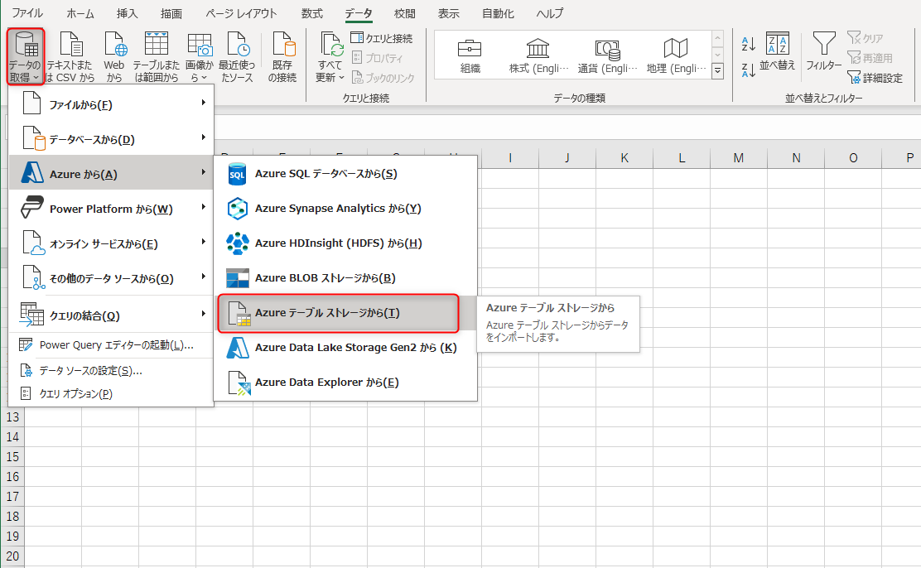Expand データベースから(D) submenu
This screenshot has height=568, width=921.
[111, 139]
